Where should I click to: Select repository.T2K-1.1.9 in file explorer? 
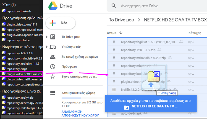(x=19, y=53)
